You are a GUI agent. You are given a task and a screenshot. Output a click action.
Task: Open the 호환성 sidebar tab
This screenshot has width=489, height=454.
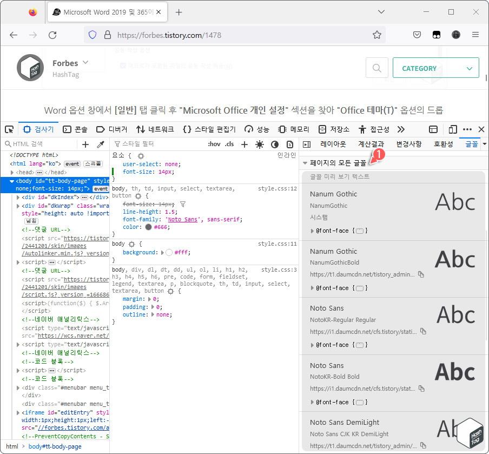443,144
